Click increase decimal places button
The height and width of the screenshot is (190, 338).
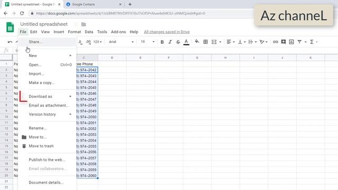pyautogui.click(x=88, y=42)
